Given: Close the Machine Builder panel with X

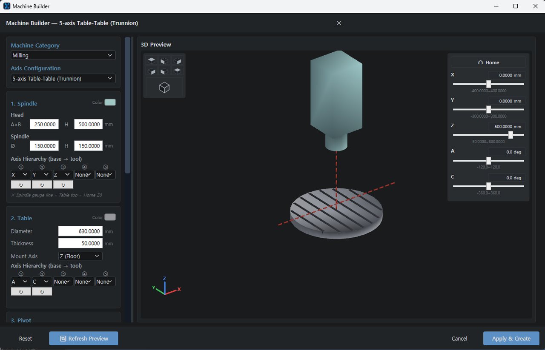Looking at the screenshot, I should coord(339,23).
